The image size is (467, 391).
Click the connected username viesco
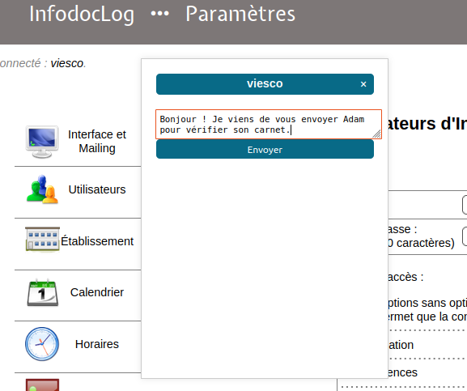[x=66, y=63]
